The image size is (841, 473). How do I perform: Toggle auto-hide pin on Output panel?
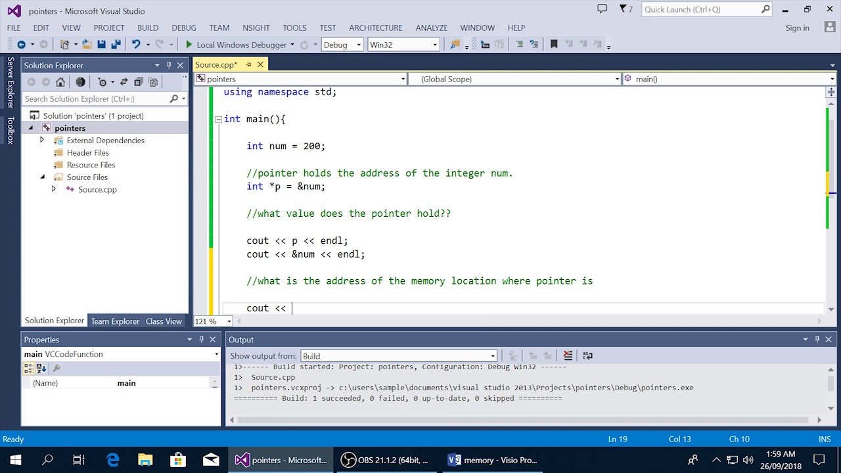(817, 340)
